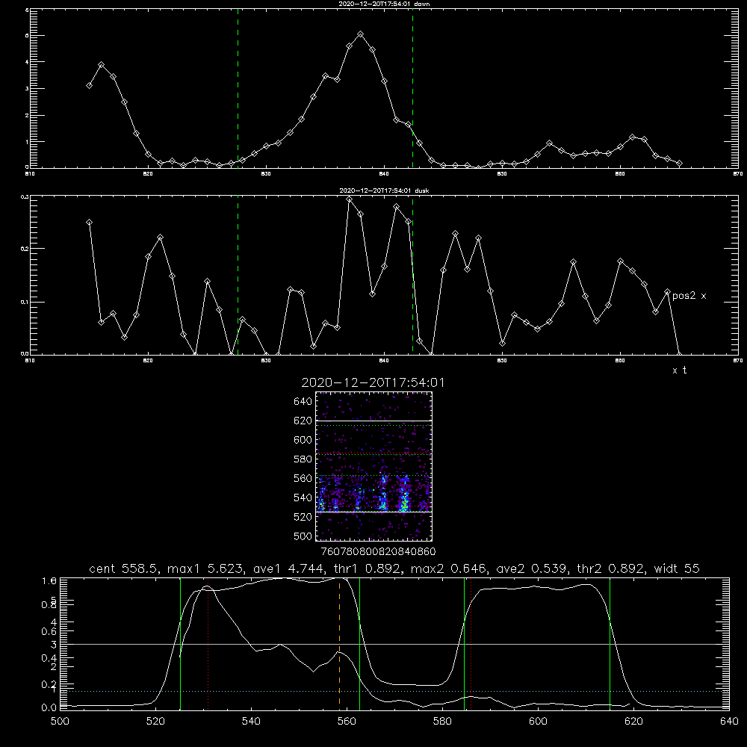This screenshot has height=747, width=747.
Task: Click '580' on the heatmap's y-axis
Action: coord(303,459)
